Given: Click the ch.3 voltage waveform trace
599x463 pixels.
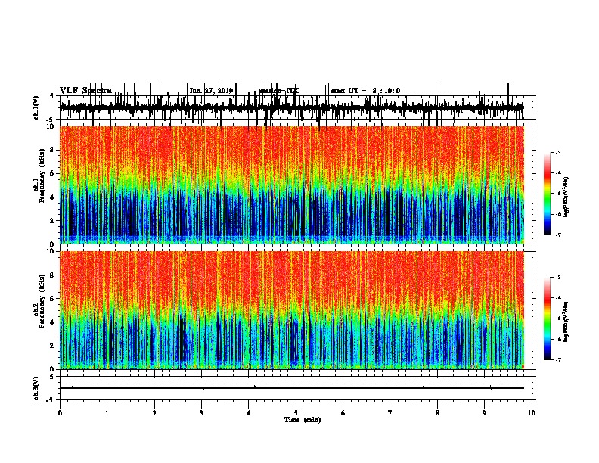Looking at the screenshot, I should pyautogui.click(x=292, y=388).
